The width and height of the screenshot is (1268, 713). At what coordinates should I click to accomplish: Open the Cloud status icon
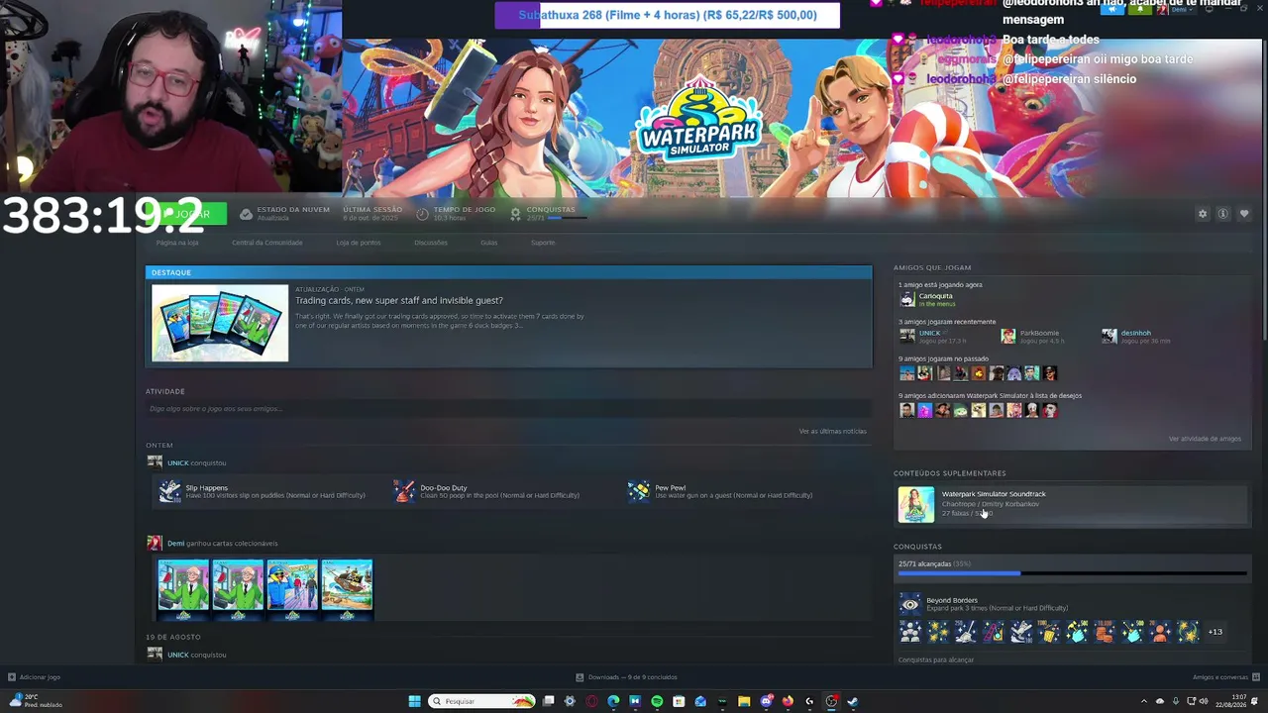tap(246, 214)
